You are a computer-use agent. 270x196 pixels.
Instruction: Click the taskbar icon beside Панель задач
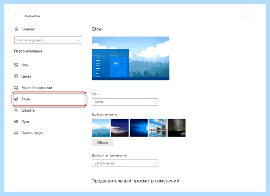point(16,133)
